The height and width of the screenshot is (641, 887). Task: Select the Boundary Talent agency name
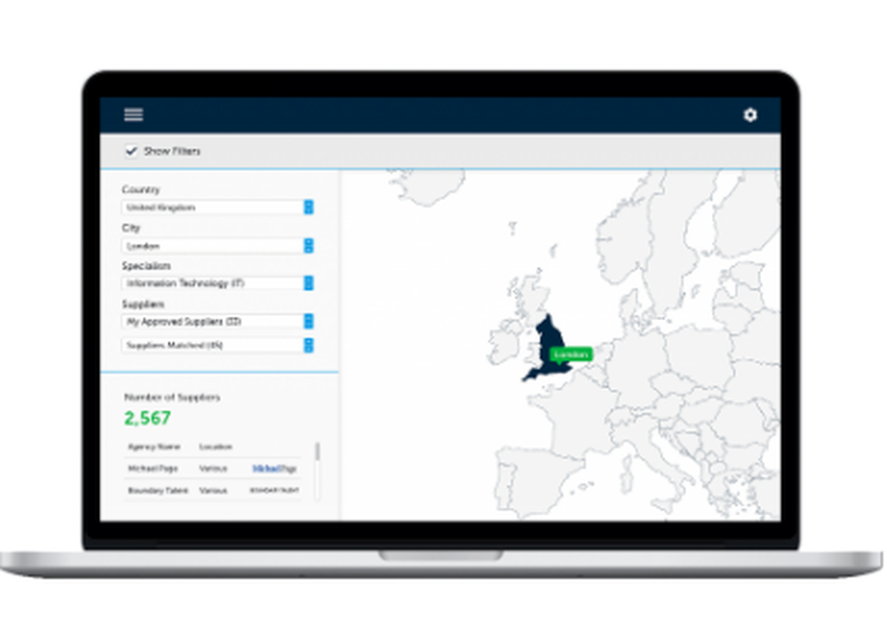[158, 490]
